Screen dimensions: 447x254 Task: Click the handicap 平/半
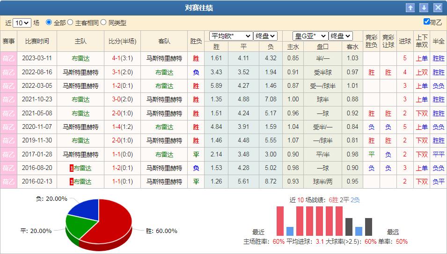click(322, 155)
